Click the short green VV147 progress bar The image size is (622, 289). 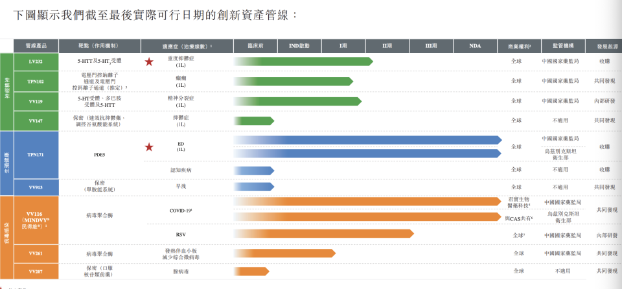pos(254,121)
